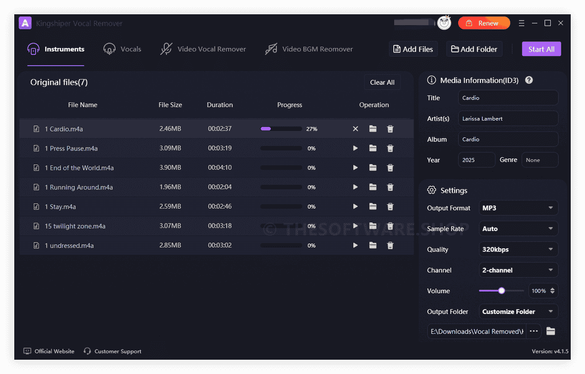The height and width of the screenshot is (374, 585).
Task: Cancel processing of 1 Cardio.m4a
Action: [355, 129]
